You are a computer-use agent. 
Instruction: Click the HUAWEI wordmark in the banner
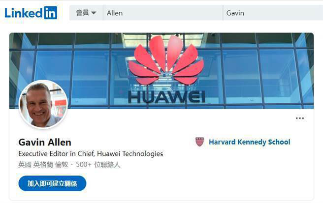point(166,97)
